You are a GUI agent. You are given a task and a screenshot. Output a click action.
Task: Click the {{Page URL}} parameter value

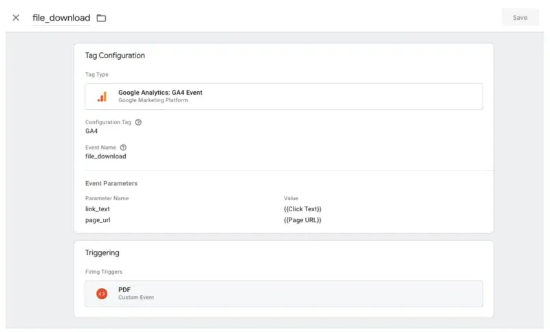[x=302, y=220]
